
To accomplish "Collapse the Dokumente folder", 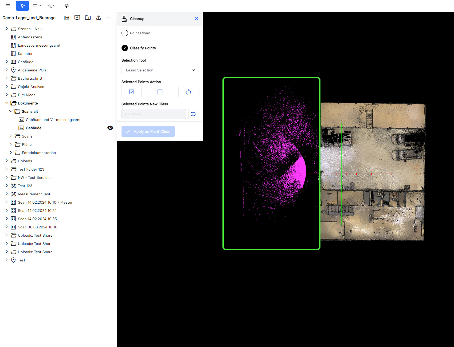I will pos(7,103).
